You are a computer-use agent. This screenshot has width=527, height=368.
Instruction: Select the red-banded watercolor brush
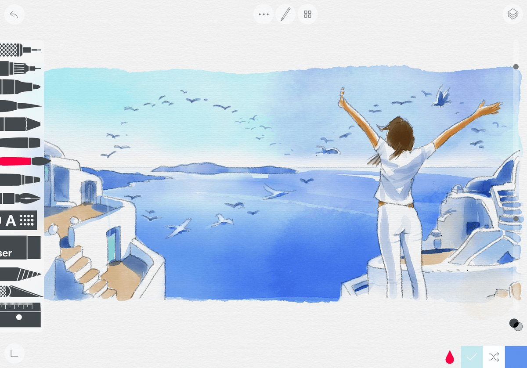[x=22, y=161]
